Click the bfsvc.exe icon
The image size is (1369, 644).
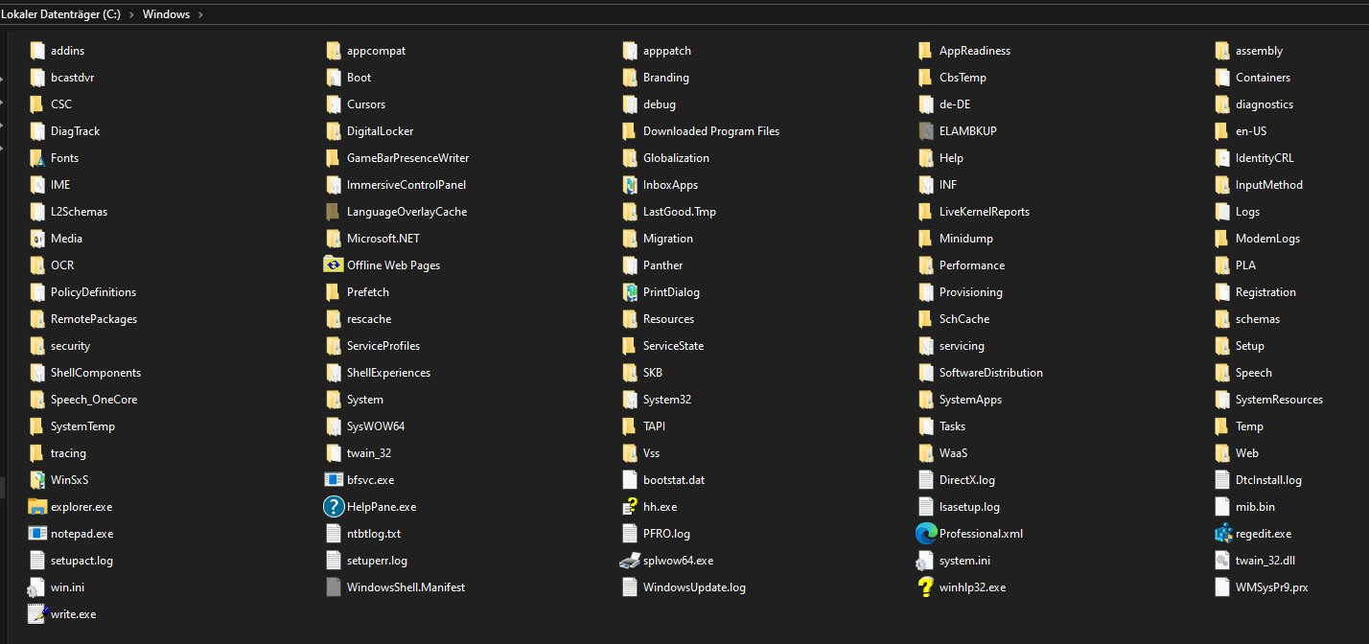[334, 480]
